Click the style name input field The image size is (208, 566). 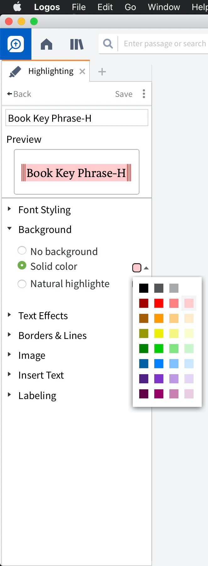(77, 118)
